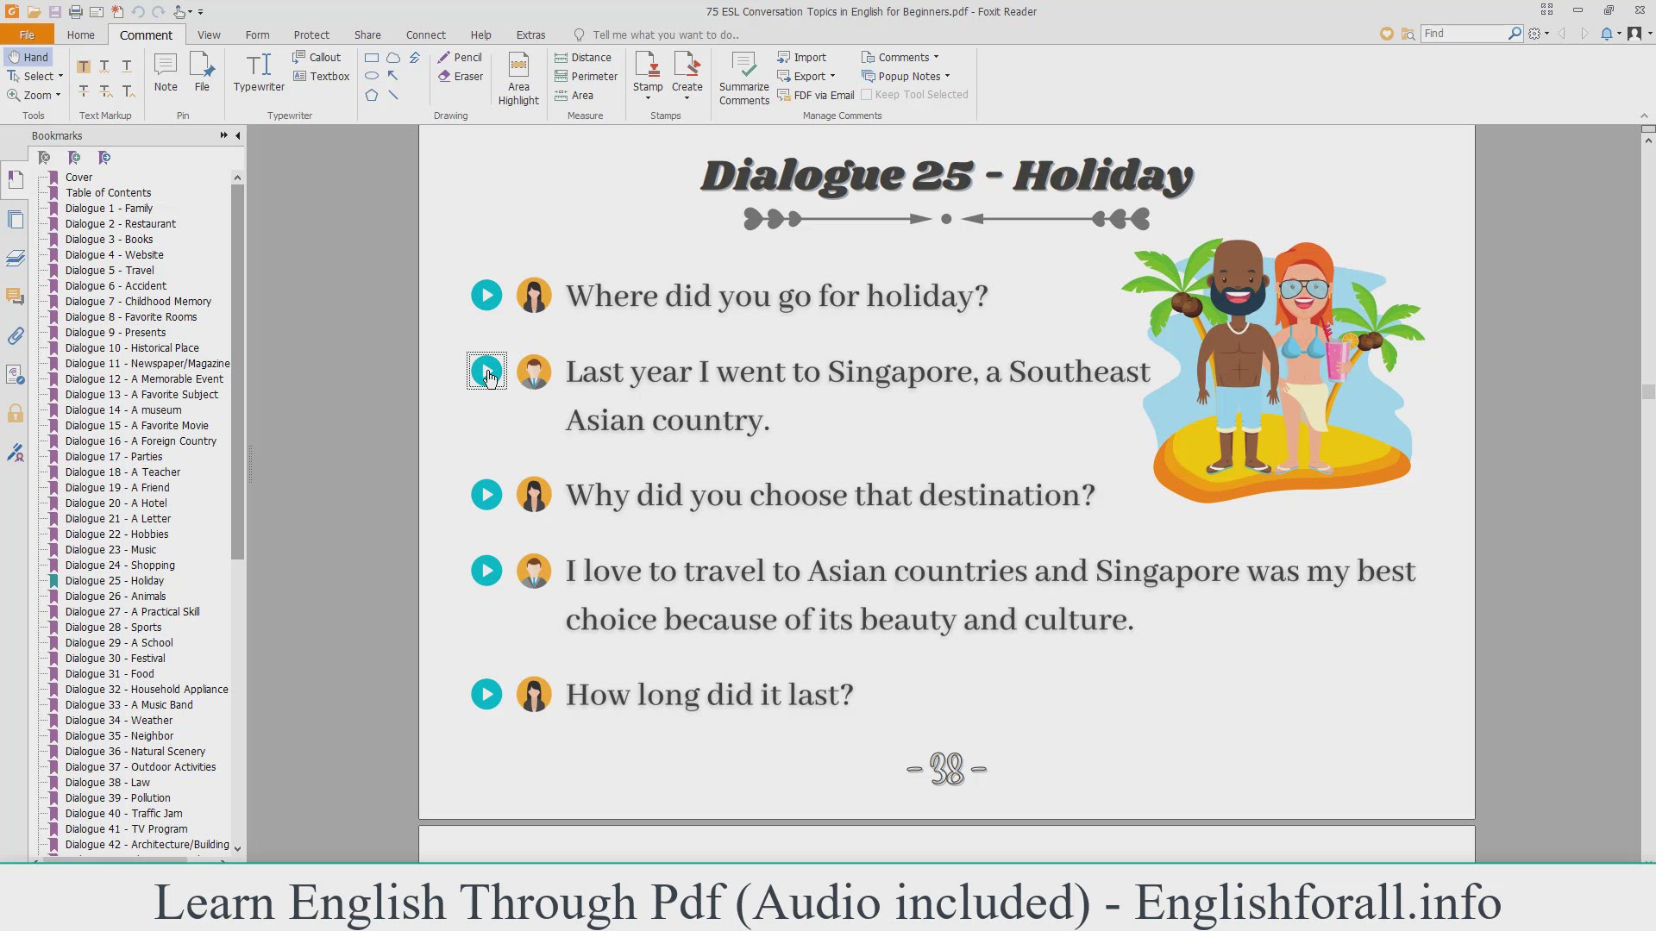Select the Distance measure tool
Image resolution: width=1656 pixels, height=931 pixels.
click(583, 57)
